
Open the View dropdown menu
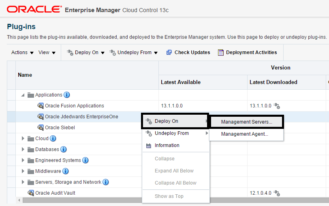(x=47, y=53)
